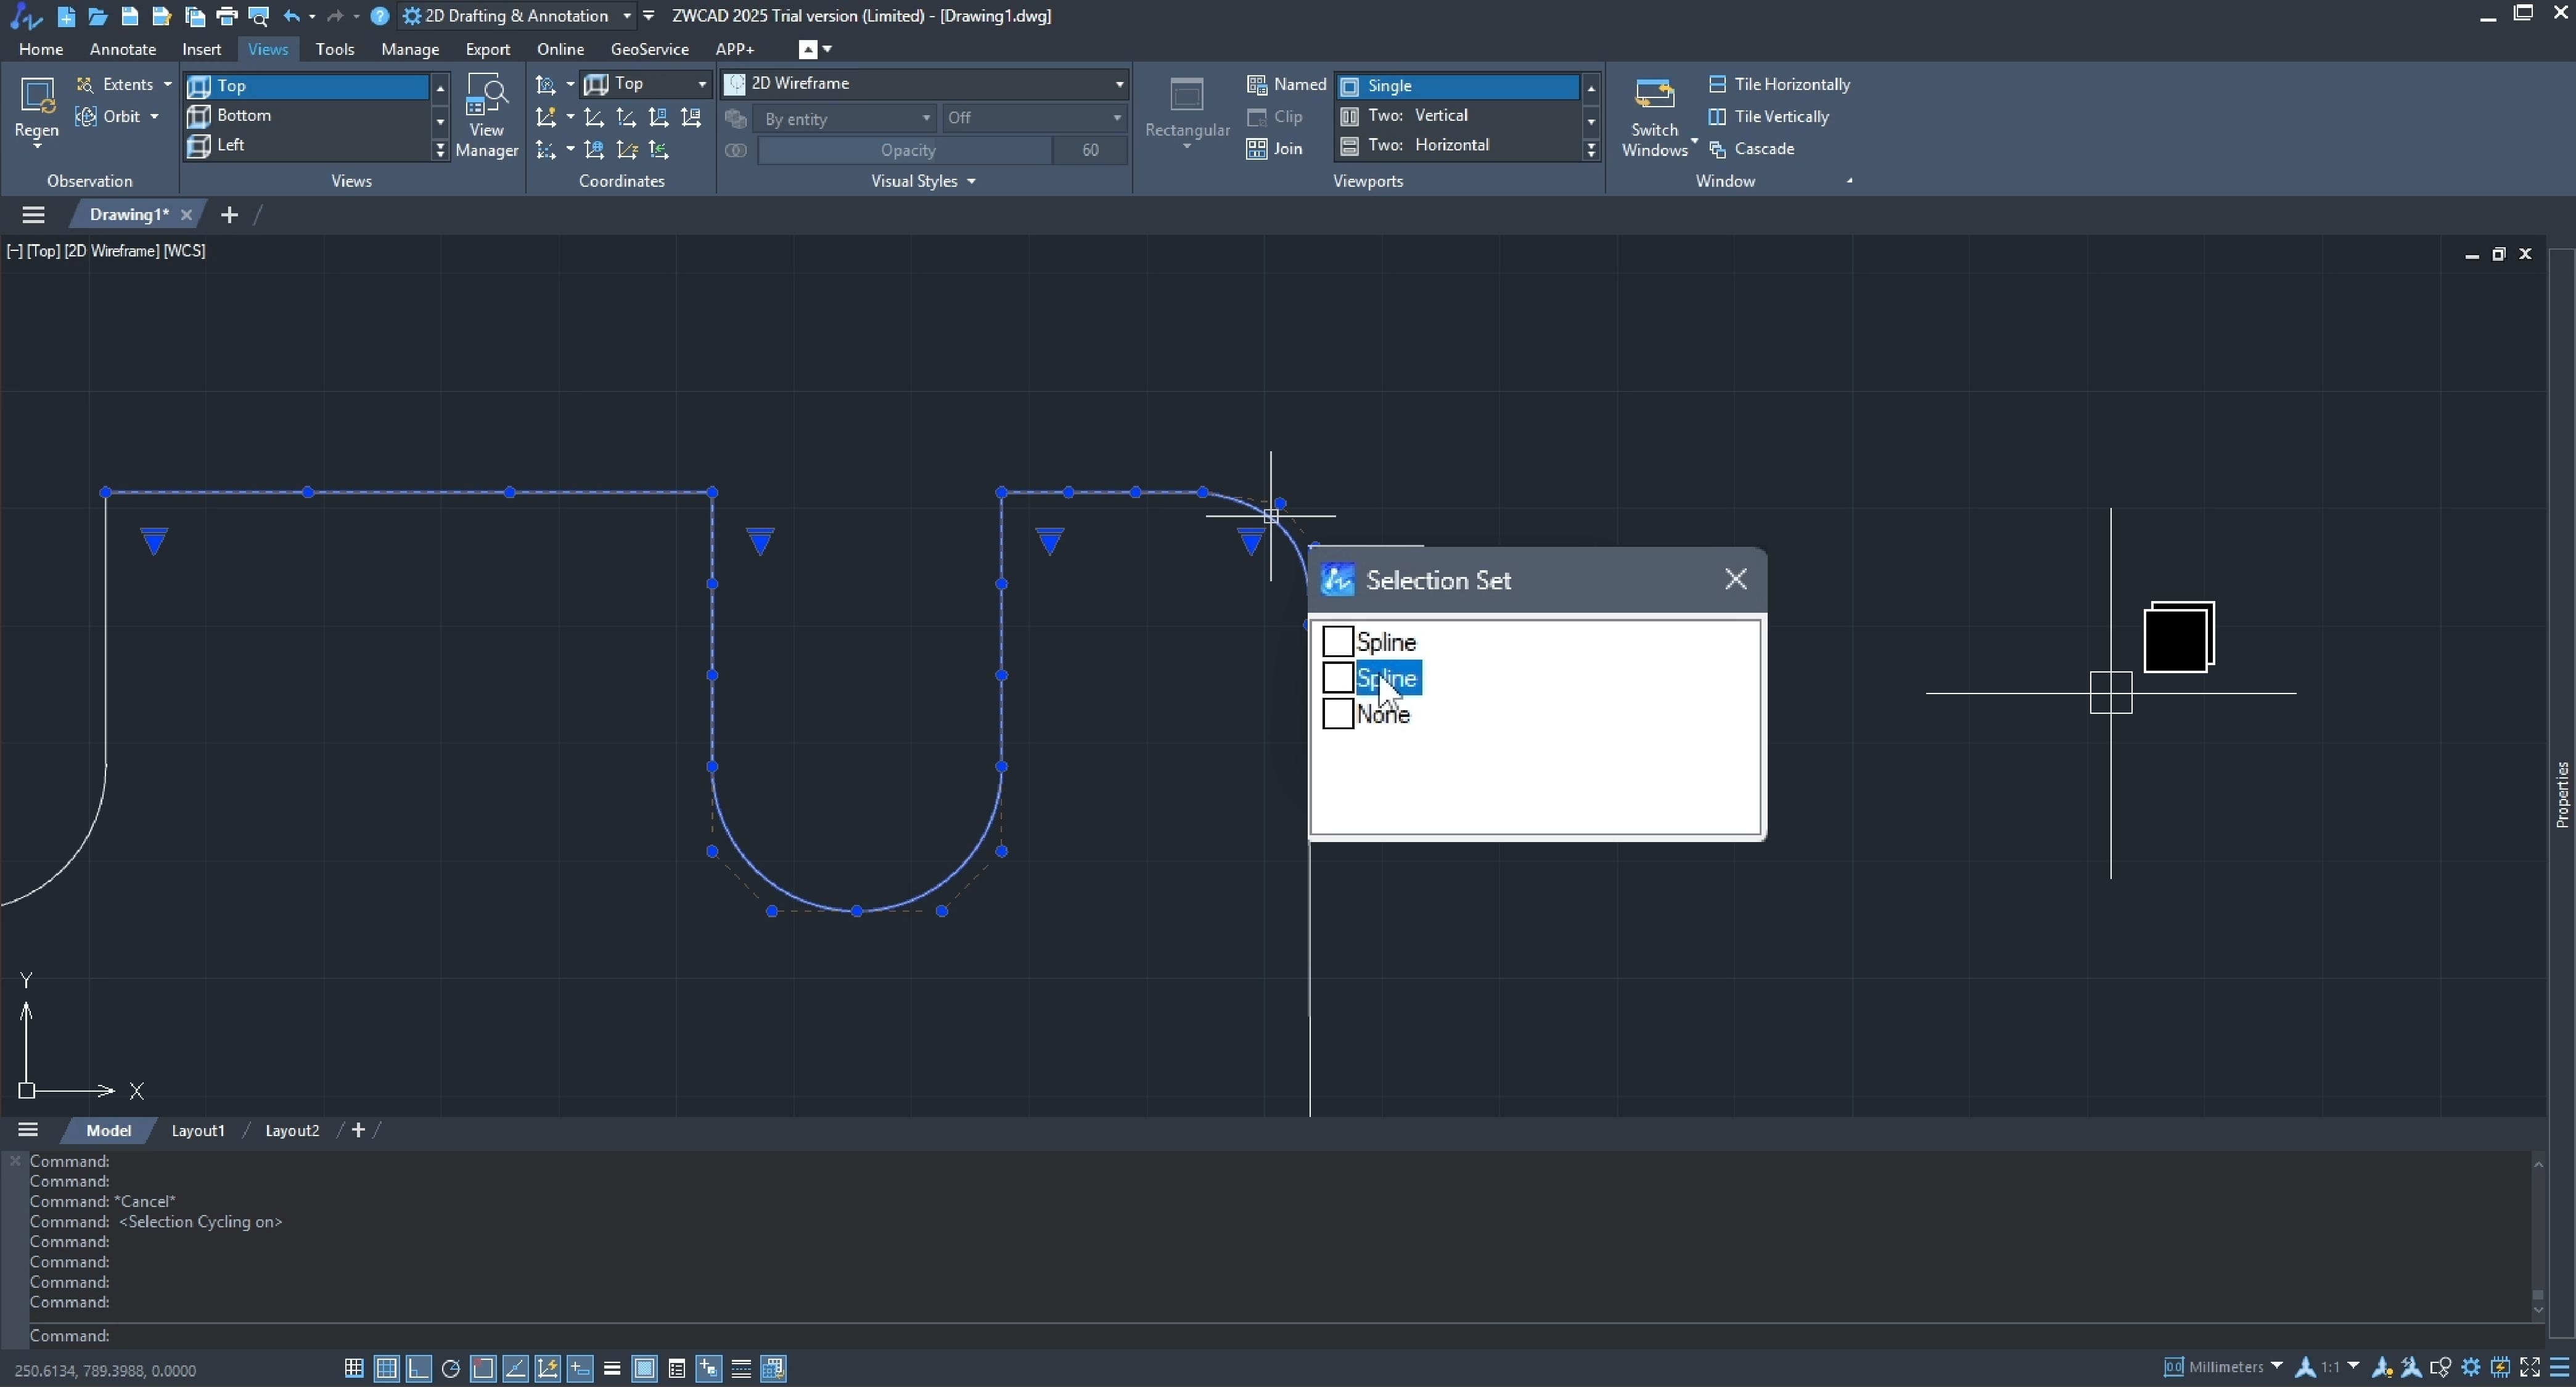Switch to the Layout1 tab
This screenshot has height=1387, width=2576.
[x=198, y=1130]
